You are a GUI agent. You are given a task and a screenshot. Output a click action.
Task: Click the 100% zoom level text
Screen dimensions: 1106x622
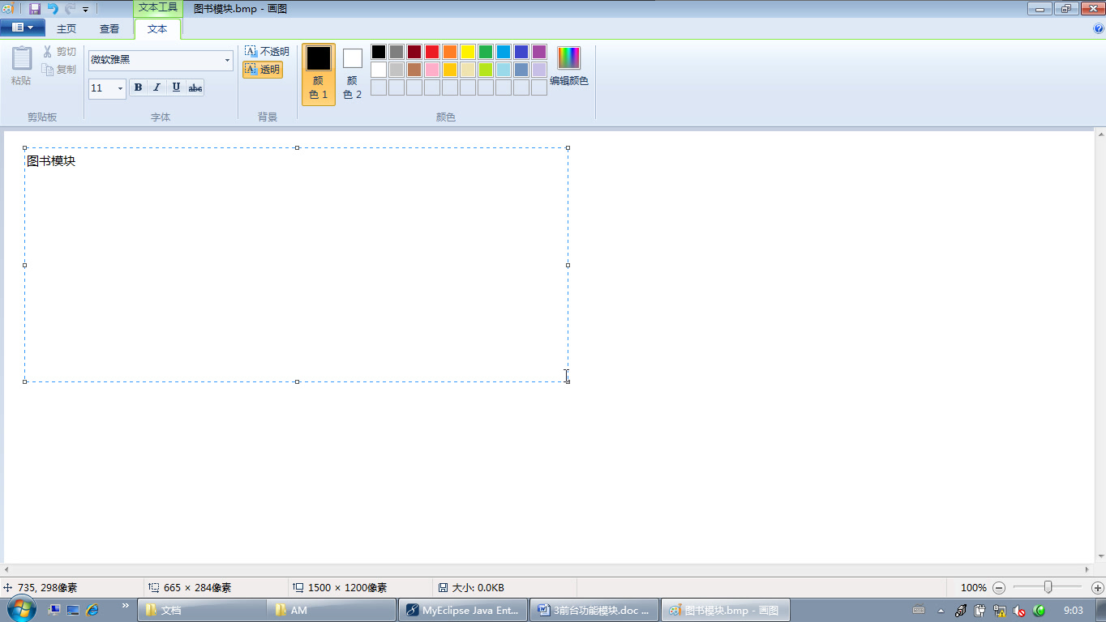coord(973,588)
